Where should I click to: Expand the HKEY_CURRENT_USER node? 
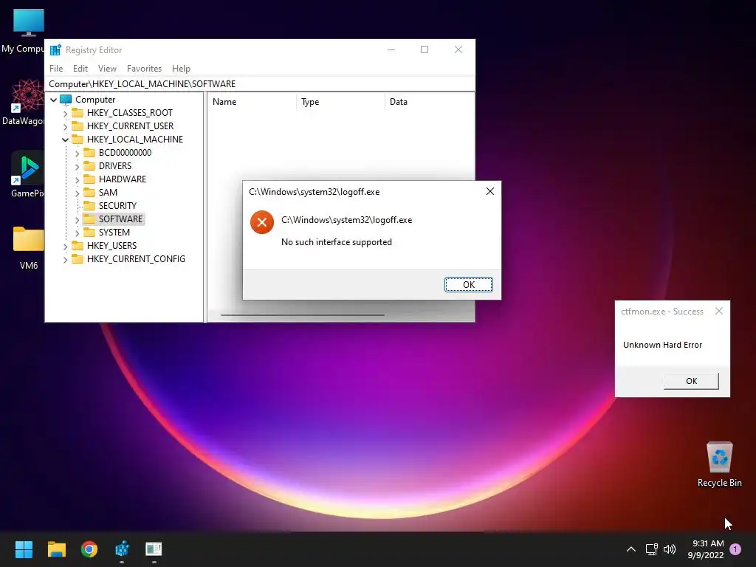(x=65, y=126)
